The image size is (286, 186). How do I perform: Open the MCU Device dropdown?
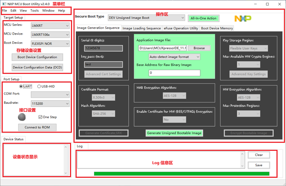click(50, 35)
